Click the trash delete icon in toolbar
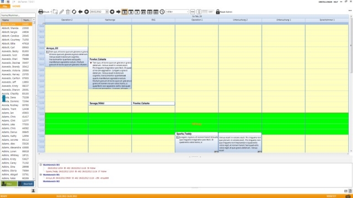Screen dimensions: 353x198 (x=68, y=12)
